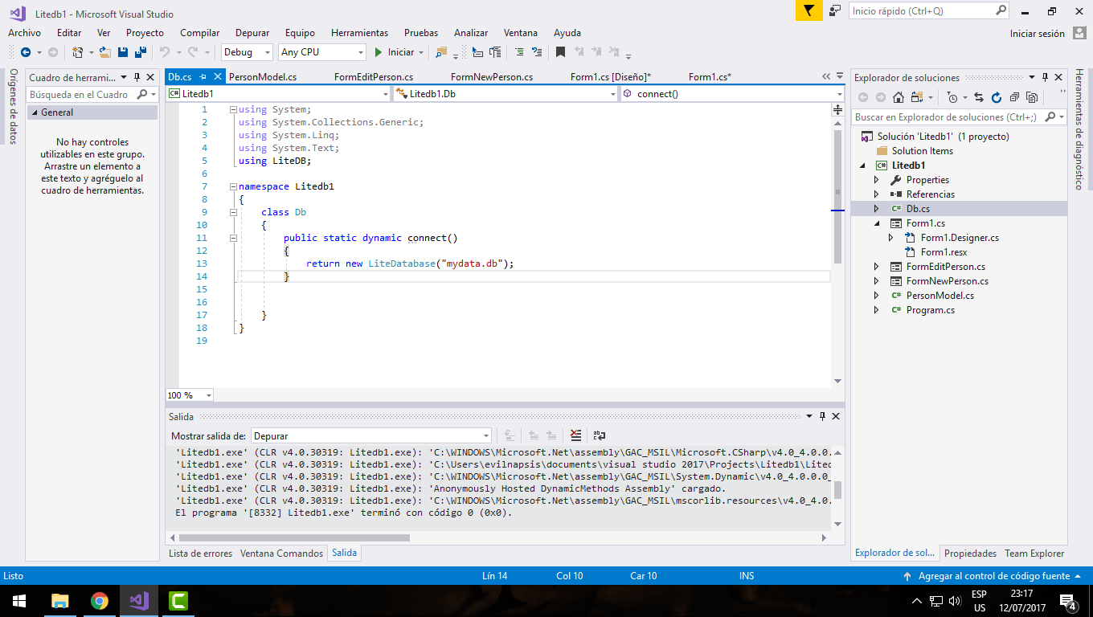Open the 100% zoom level selector
Image resolution: width=1093 pixels, height=617 pixels.
coord(188,394)
